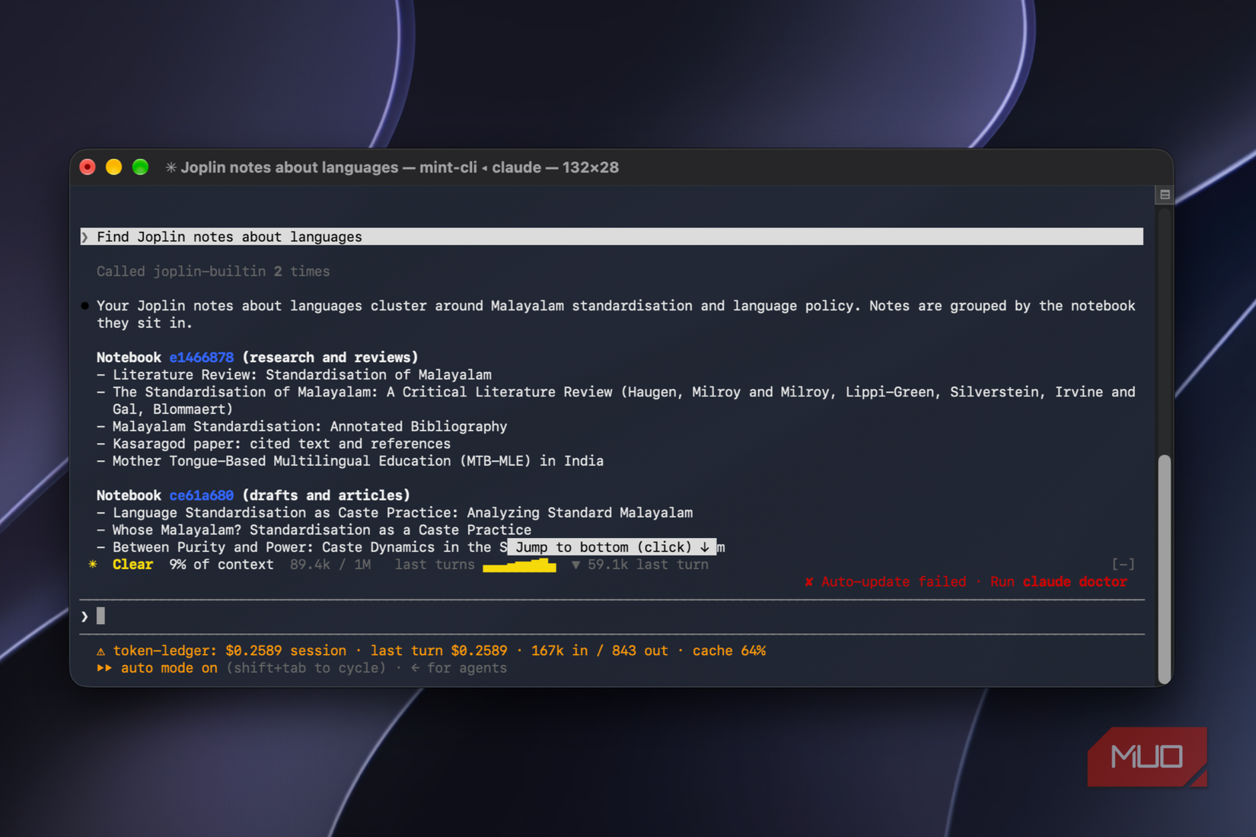This screenshot has height=837, width=1256.
Task: Click 'Malayalam Standardisation: Annotated Bibliography' line
Action: [x=310, y=427]
